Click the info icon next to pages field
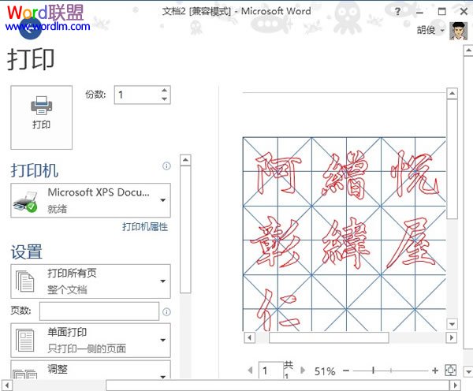The width and height of the screenshot is (473, 391). point(166,312)
